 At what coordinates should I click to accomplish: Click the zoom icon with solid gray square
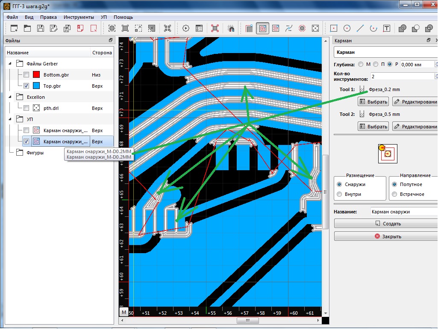click(125, 28)
